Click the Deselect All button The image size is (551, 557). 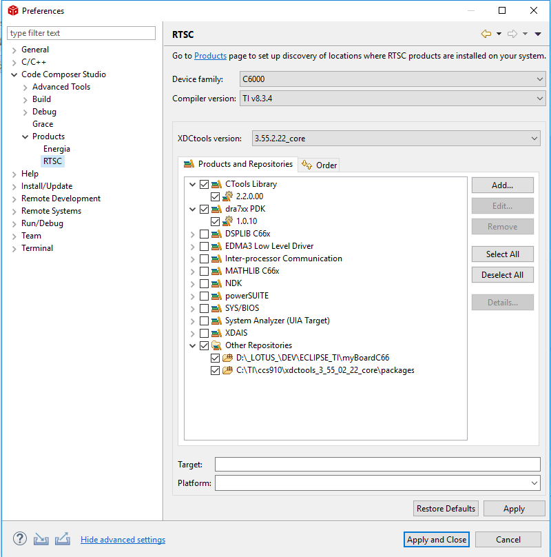(x=502, y=274)
